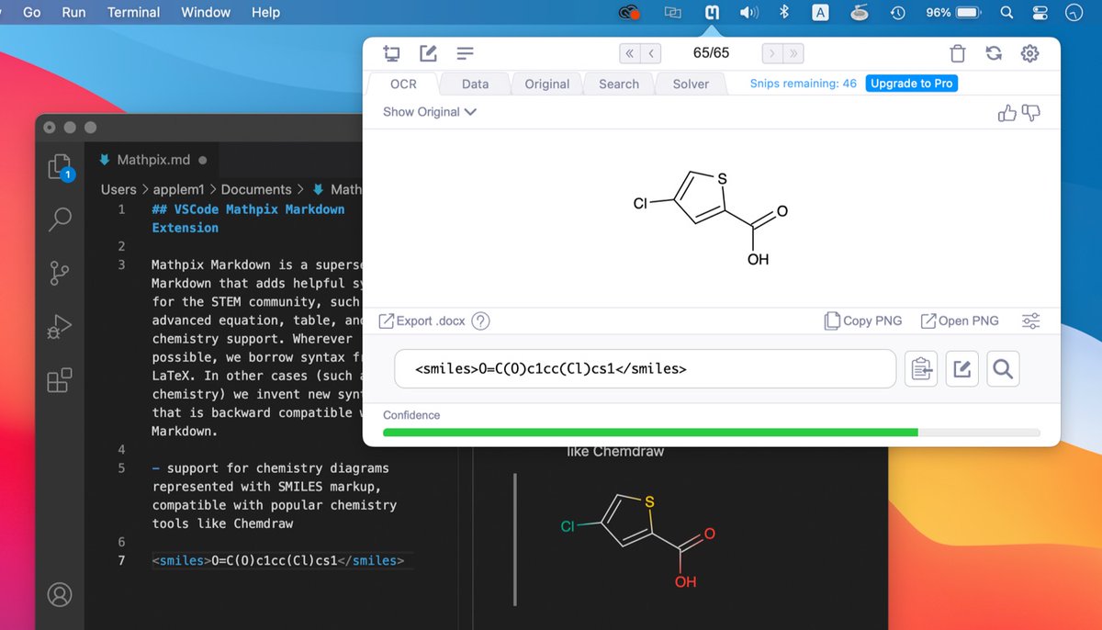1102x630 pixels.
Task: Switch to the OCR tab
Action: click(403, 84)
